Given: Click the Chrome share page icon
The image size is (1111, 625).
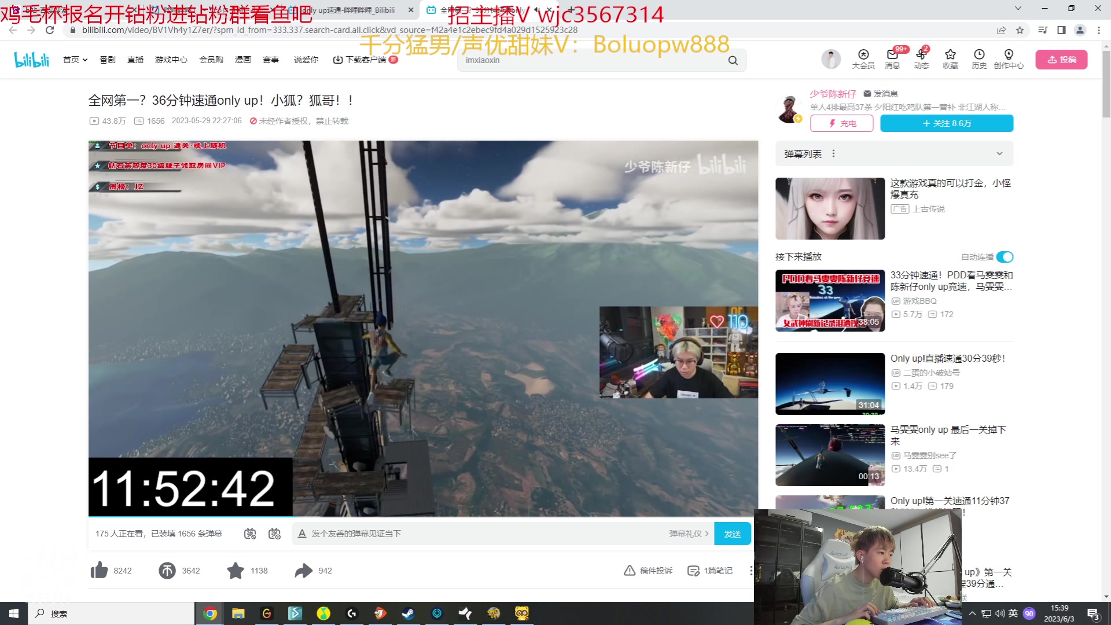Looking at the screenshot, I should pyautogui.click(x=1001, y=30).
